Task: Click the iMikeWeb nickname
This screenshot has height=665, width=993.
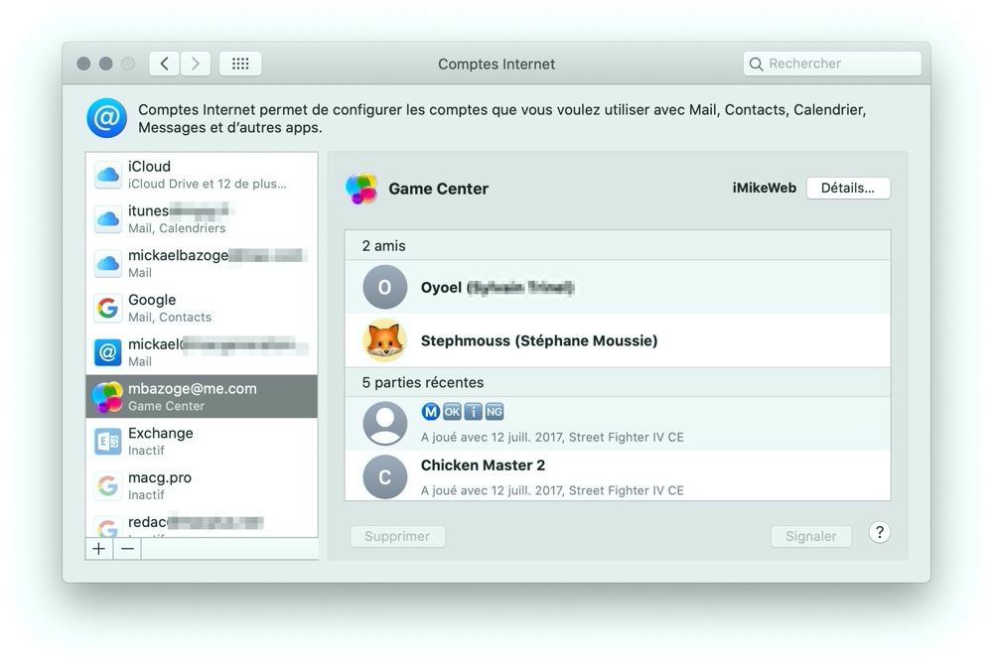Action: coord(765,188)
